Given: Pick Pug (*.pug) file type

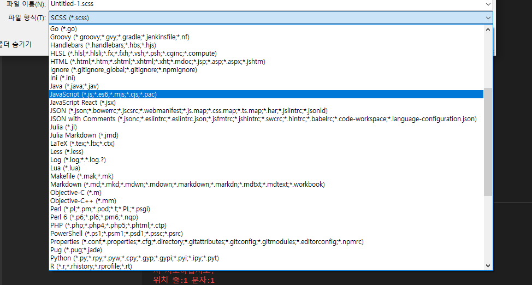Looking at the screenshot, I should coord(267,250).
